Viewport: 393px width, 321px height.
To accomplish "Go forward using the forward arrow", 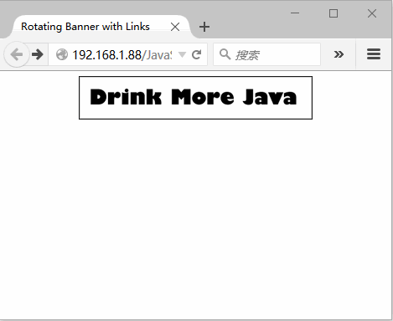I will click(38, 54).
